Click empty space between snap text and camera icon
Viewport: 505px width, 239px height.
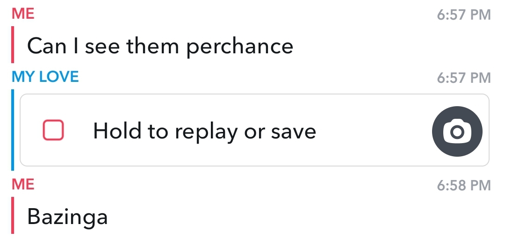tap(374, 131)
